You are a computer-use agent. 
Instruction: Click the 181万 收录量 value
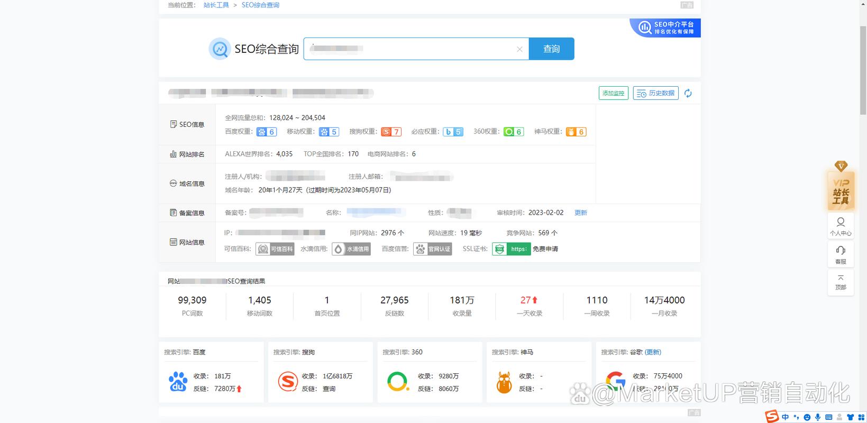click(462, 300)
